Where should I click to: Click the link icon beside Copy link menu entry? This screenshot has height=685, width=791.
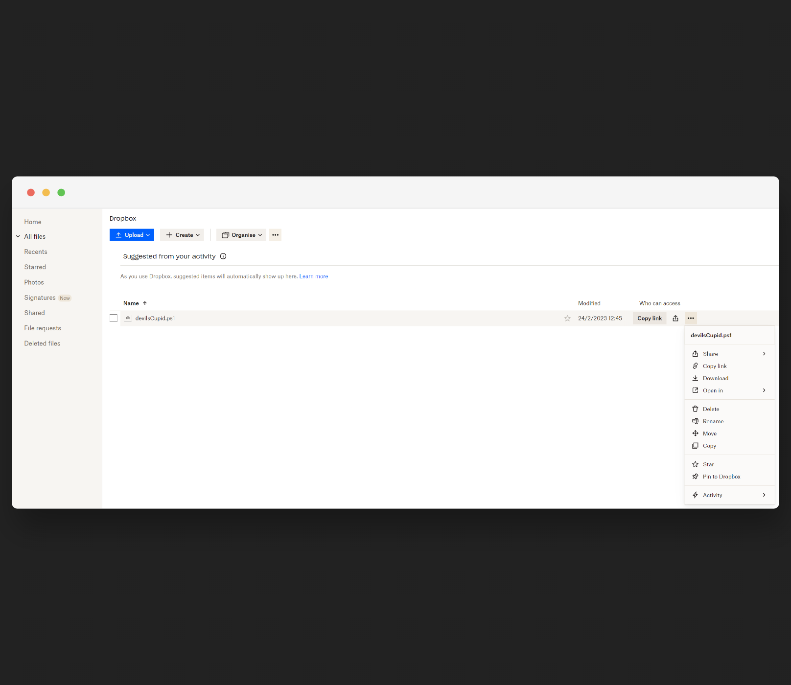click(x=695, y=366)
